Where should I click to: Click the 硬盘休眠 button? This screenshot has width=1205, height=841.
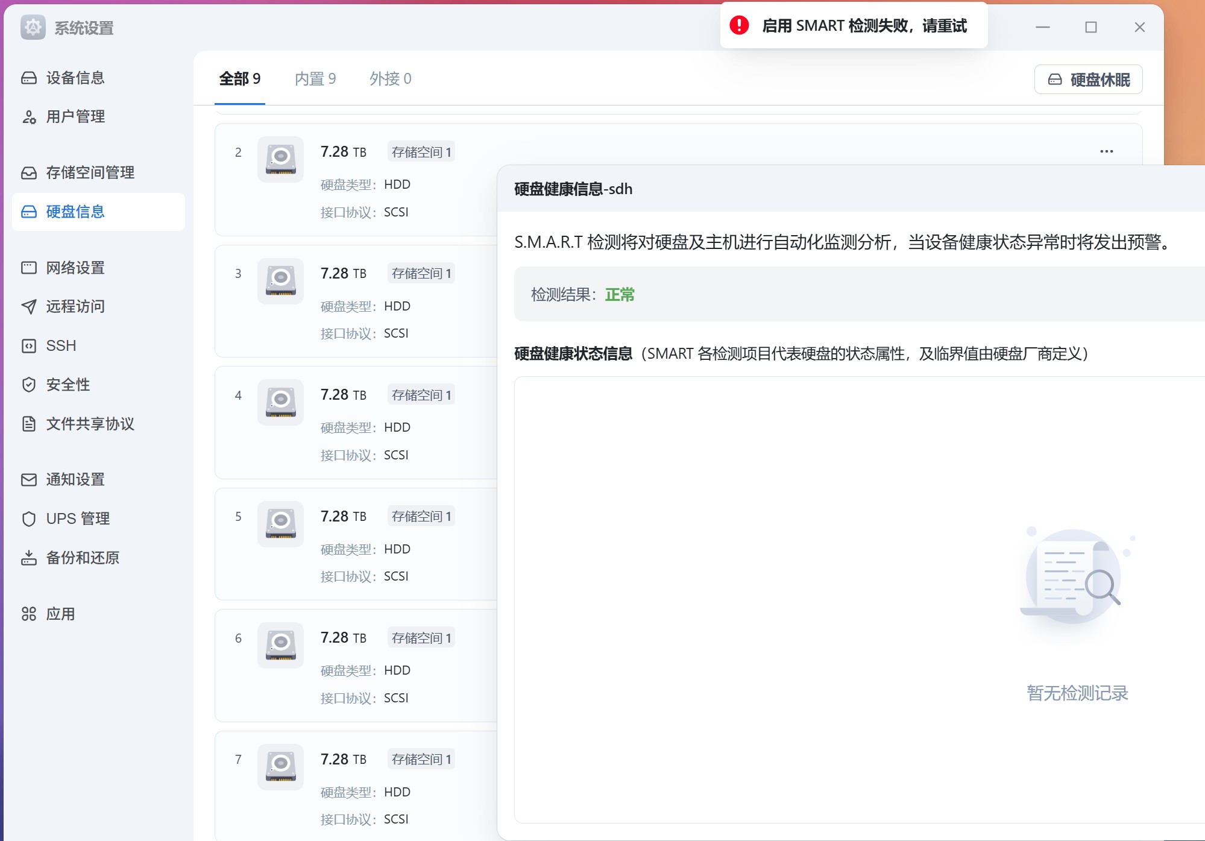point(1087,79)
